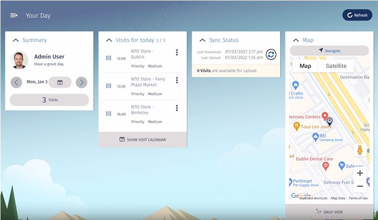Open Show Visit Calendar
This screenshot has height=220, width=378.
pyautogui.click(x=142, y=140)
